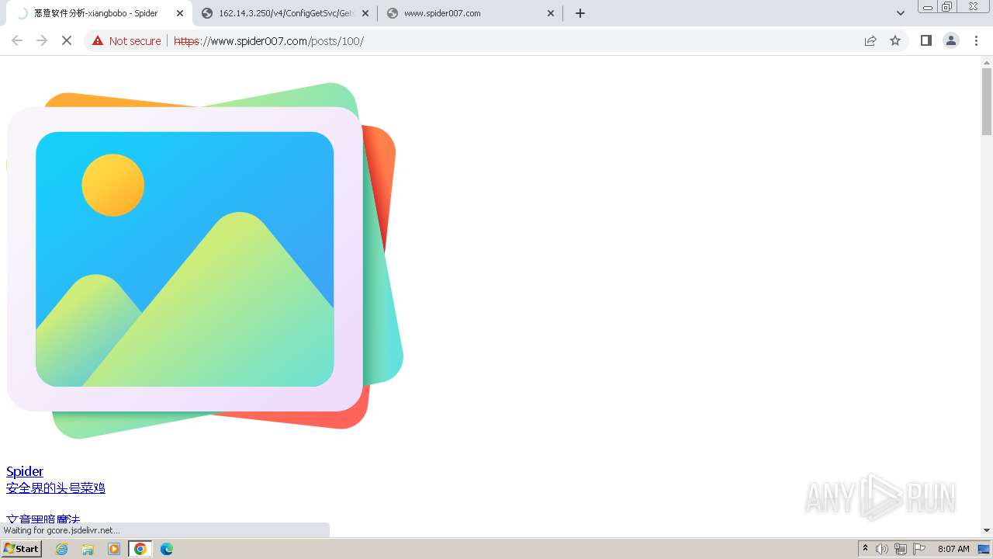Switch to the www.spider007.com tab
The image size is (993, 559).
tap(469, 13)
